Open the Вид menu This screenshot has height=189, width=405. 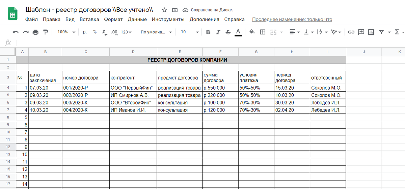click(70, 20)
